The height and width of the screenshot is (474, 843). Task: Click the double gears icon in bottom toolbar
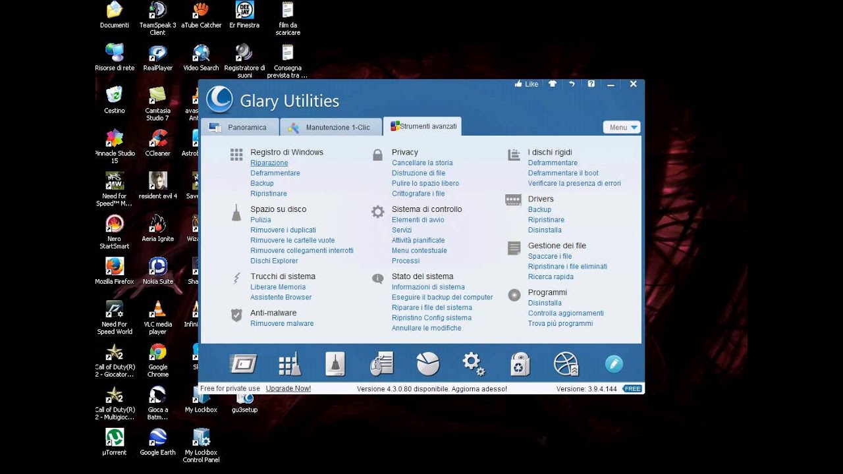[x=474, y=363]
